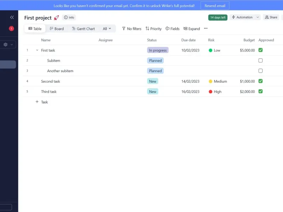Click the Resend email button
283x212 pixels.
[x=215, y=6]
